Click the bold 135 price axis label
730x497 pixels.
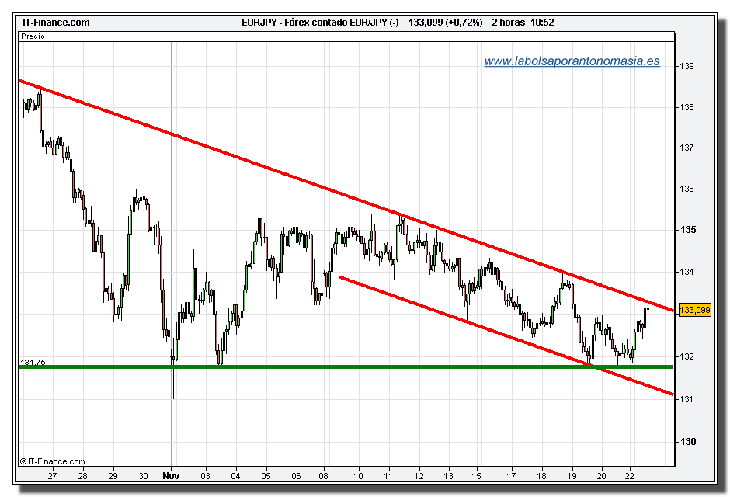(687, 230)
